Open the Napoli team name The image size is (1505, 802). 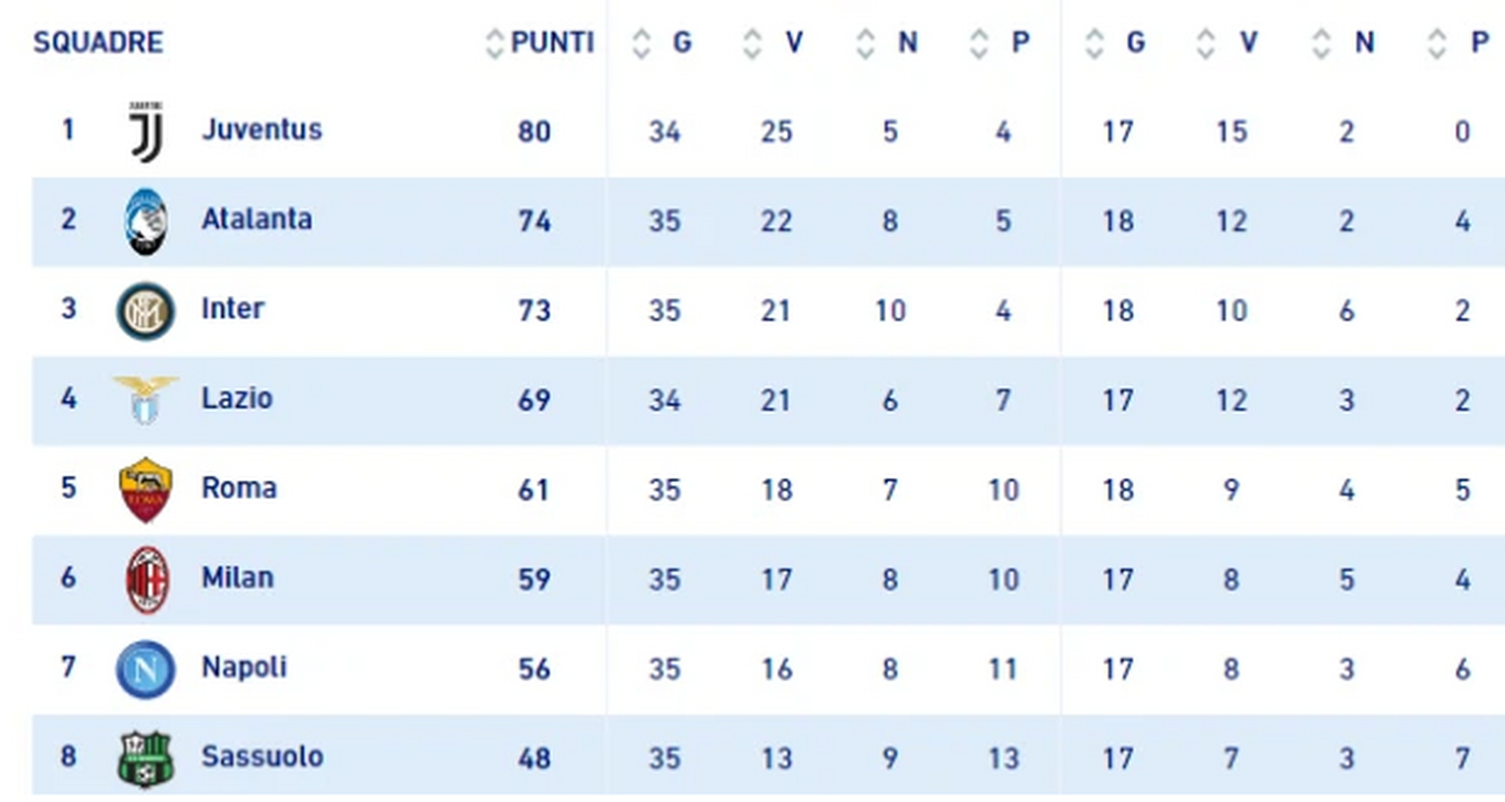(x=244, y=667)
